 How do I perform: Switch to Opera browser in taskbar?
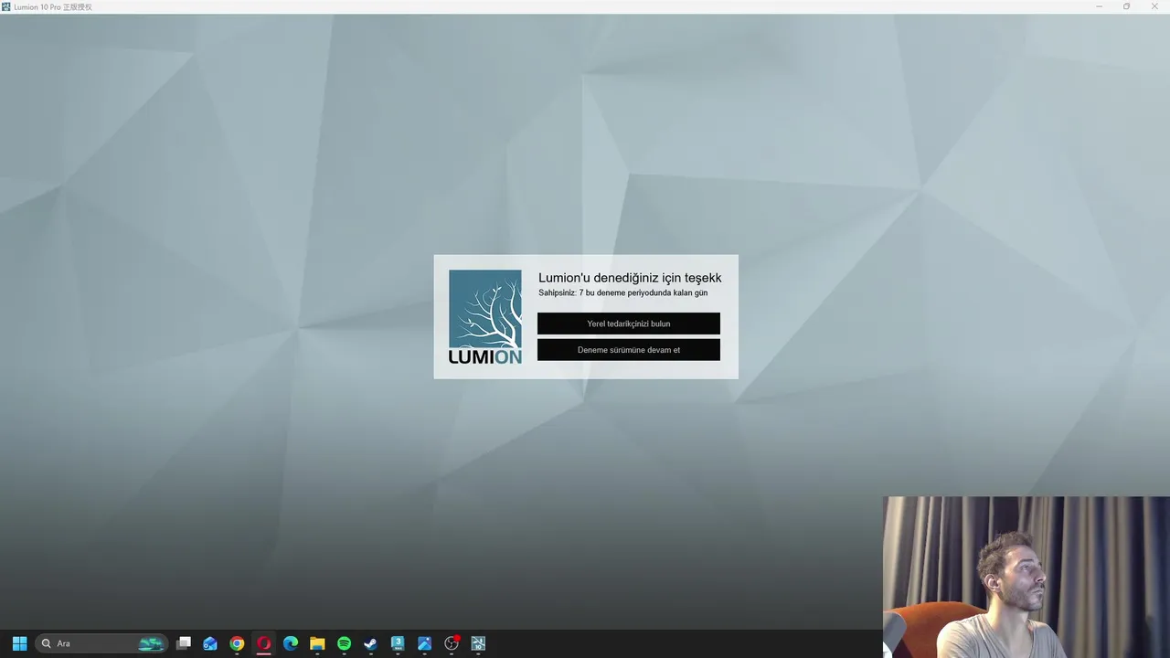[264, 643]
